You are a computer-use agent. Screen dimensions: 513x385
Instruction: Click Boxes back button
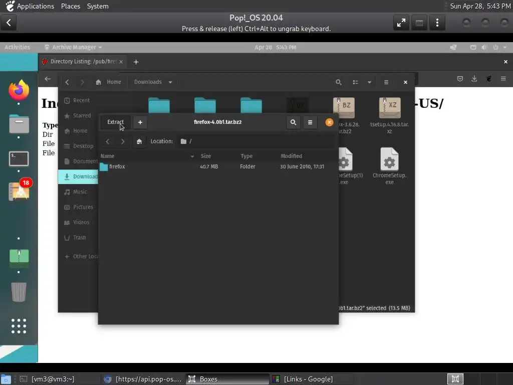pyautogui.click(x=9, y=23)
